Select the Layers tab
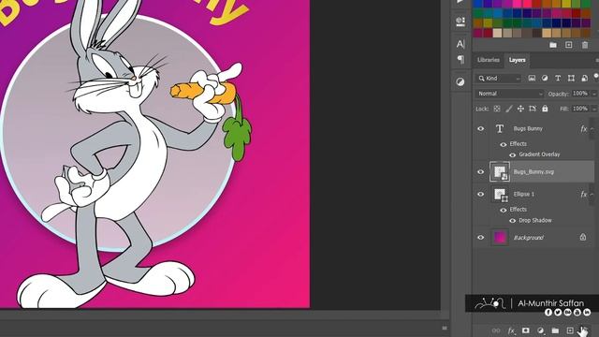The width and height of the screenshot is (599, 337). (517, 60)
